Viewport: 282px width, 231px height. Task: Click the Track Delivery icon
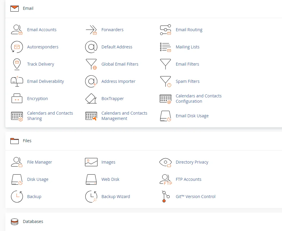click(x=17, y=64)
